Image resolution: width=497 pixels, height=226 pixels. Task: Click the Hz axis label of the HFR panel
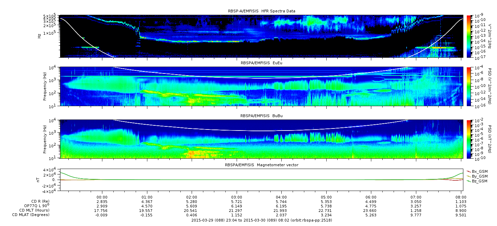pyautogui.click(x=40, y=35)
